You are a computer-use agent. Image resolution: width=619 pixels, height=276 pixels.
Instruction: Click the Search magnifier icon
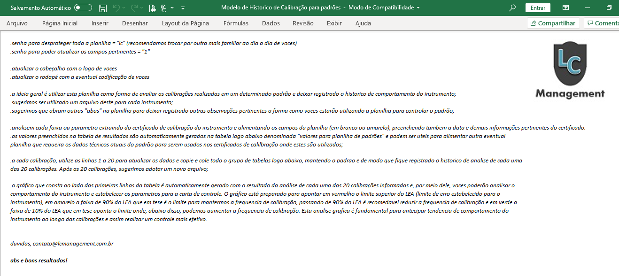tap(512, 8)
